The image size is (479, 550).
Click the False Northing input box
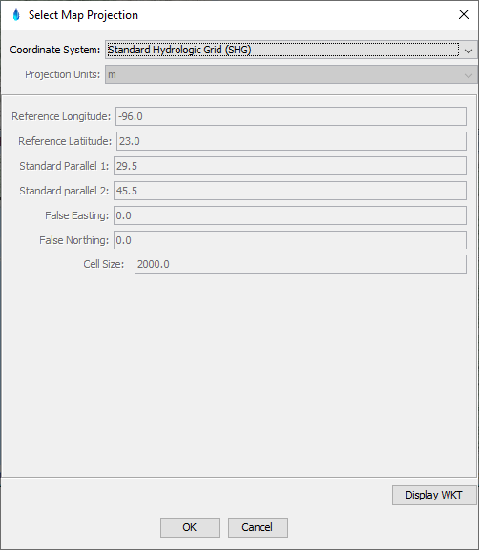point(290,240)
